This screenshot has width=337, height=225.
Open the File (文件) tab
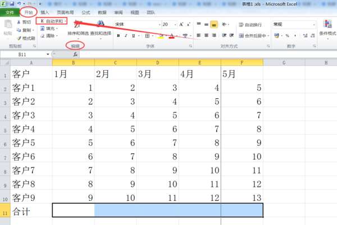coord(10,12)
